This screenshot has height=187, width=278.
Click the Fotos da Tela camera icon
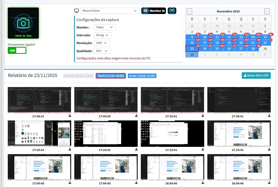click(x=23, y=23)
